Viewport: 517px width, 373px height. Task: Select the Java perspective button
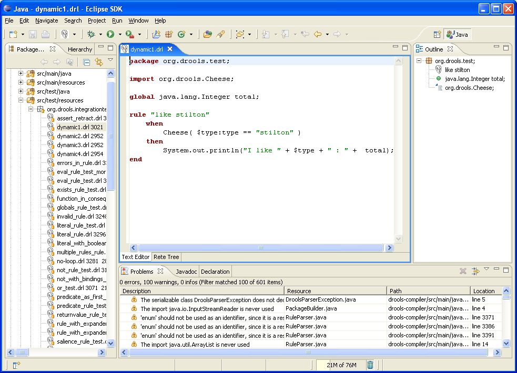click(x=457, y=35)
